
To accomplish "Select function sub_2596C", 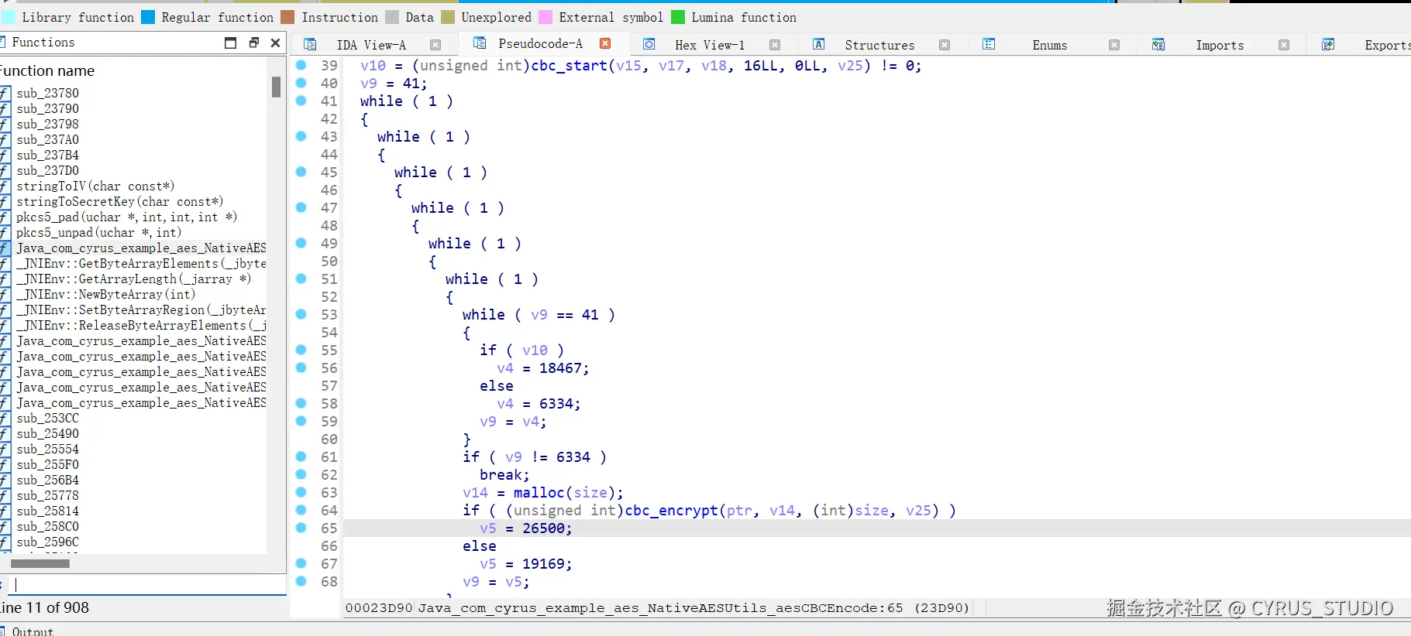I will (x=47, y=542).
